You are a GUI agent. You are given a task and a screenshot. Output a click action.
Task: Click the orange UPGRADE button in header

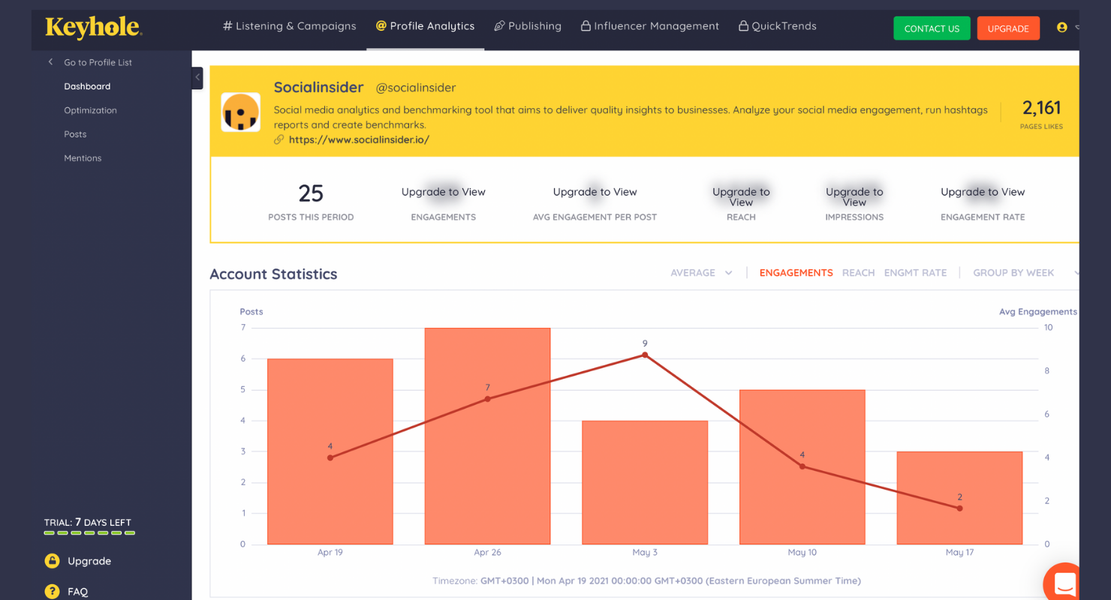point(1008,28)
